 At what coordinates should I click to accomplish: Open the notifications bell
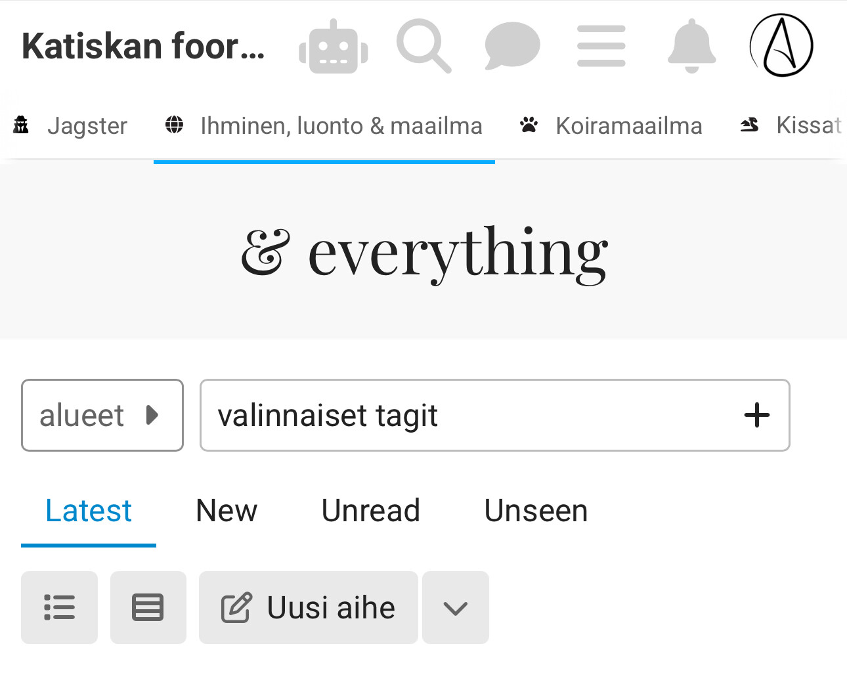691,46
